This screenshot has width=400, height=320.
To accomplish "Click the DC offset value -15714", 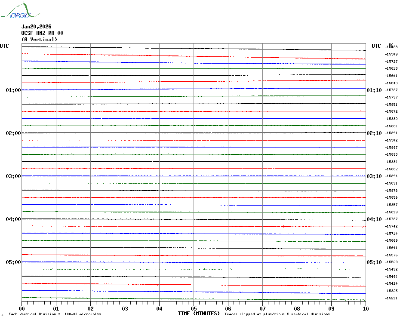I will 391,234.
